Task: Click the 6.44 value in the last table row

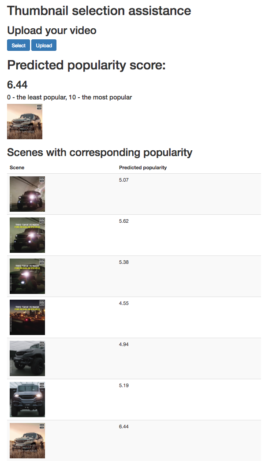Action: click(124, 427)
